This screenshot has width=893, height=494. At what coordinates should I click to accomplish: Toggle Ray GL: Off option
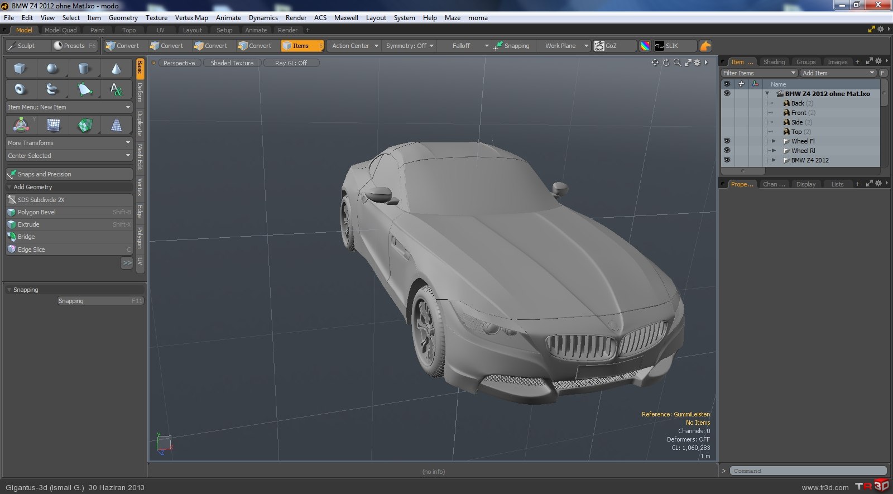[x=291, y=63]
